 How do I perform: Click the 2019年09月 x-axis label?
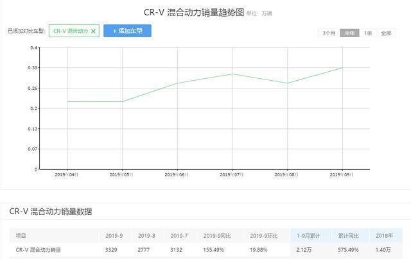click(342, 174)
